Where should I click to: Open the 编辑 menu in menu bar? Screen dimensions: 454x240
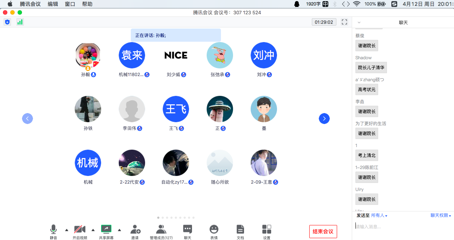point(53,4)
